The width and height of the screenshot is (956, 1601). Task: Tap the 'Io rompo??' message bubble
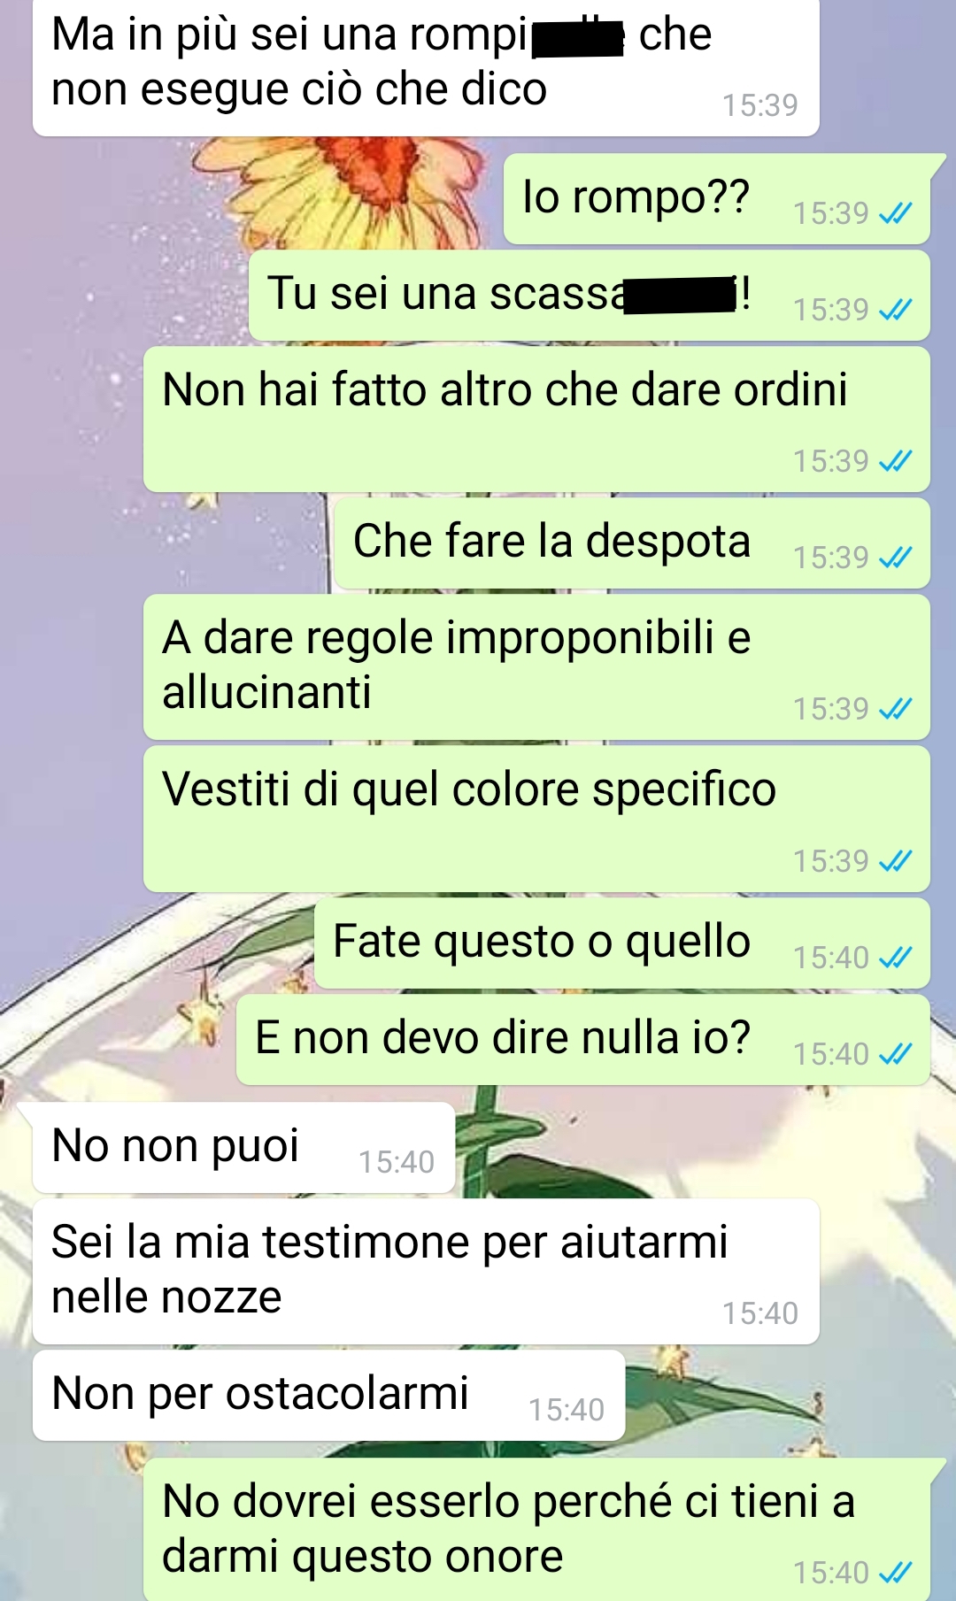click(x=717, y=199)
